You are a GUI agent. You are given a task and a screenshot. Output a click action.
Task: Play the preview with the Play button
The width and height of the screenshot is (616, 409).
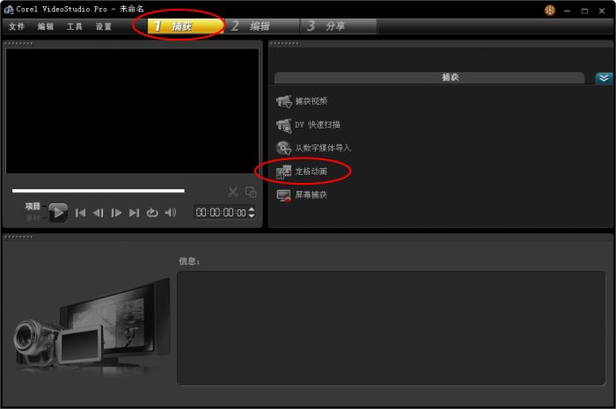point(58,213)
